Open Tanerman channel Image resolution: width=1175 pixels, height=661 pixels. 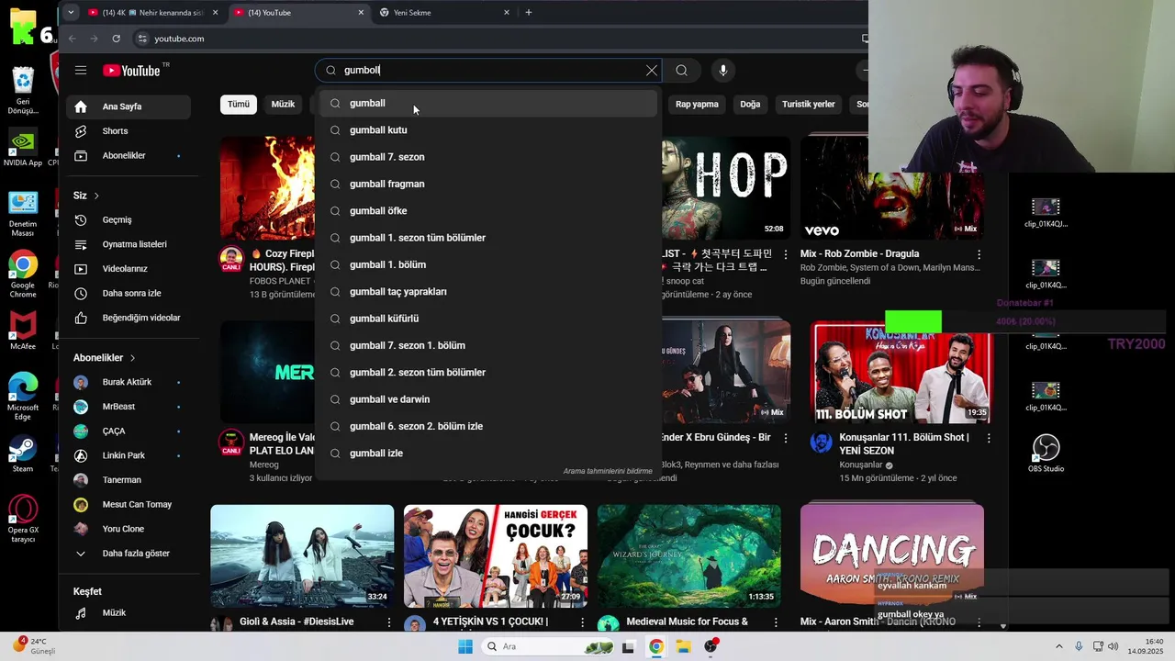coord(129,480)
